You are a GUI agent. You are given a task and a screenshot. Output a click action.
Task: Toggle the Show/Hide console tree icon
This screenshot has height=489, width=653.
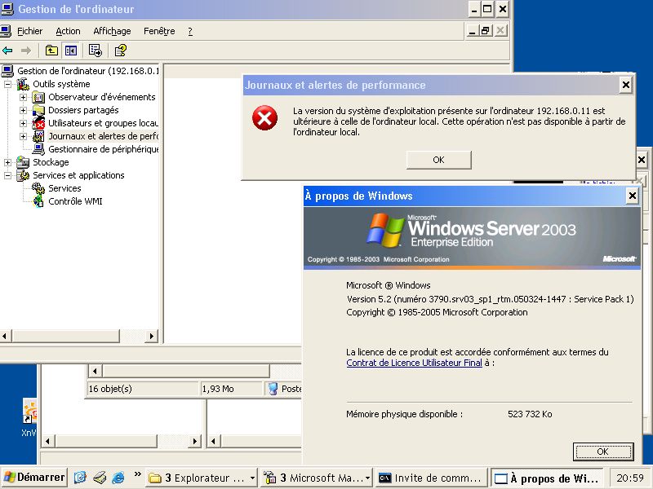pyautogui.click(x=71, y=51)
